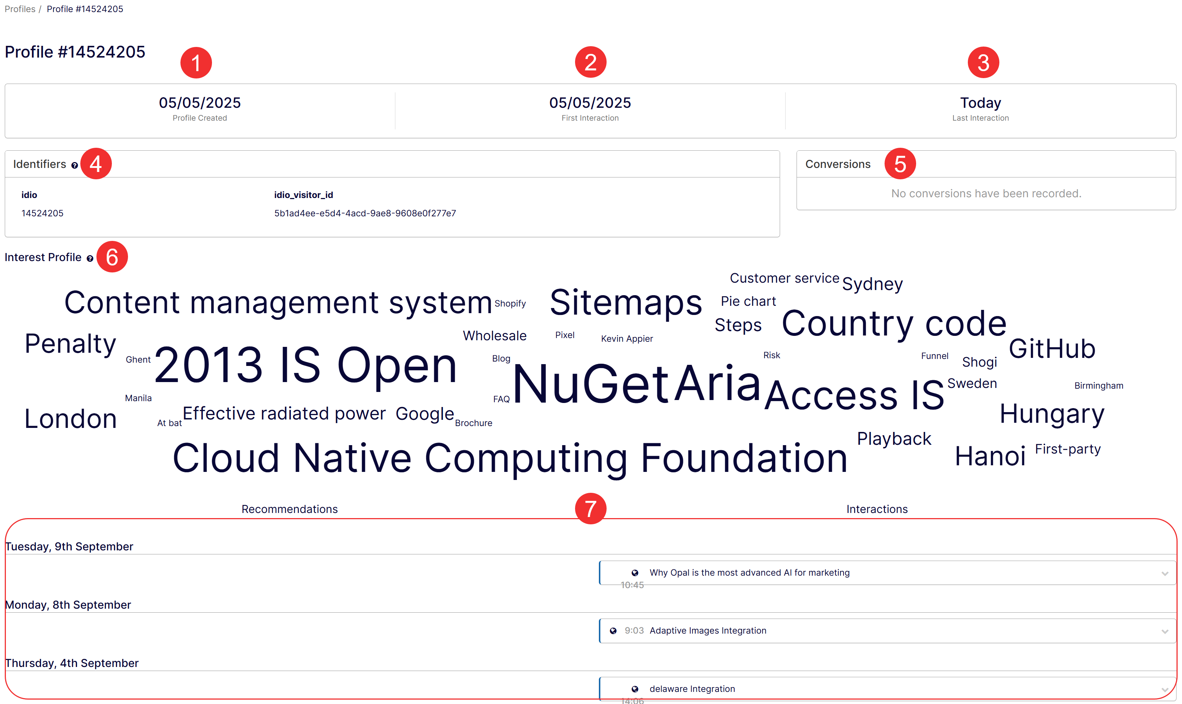The height and width of the screenshot is (704, 1182).
Task: Click the Profile #14524205 breadcrumb
Action: coord(85,9)
